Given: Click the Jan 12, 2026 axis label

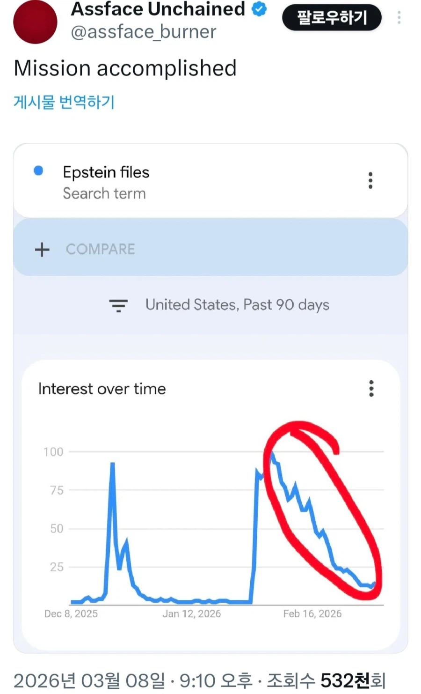Looking at the screenshot, I should [191, 613].
